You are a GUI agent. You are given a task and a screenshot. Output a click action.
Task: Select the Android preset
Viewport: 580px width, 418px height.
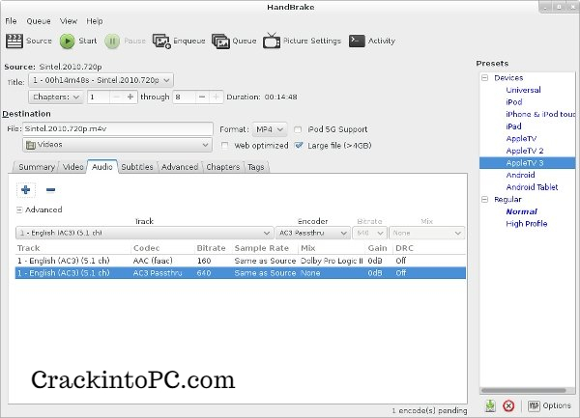click(520, 175)
